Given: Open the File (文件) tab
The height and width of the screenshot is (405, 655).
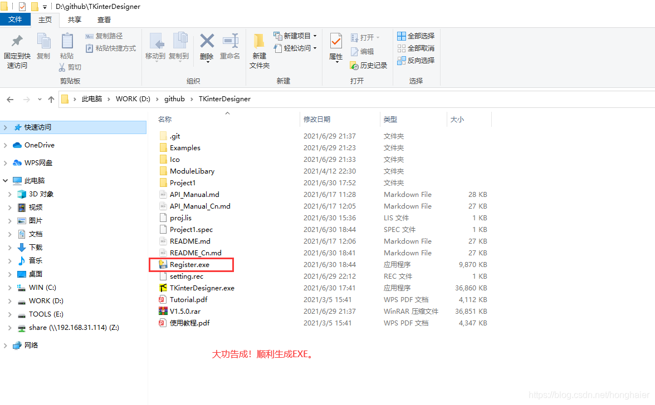Looking at the screenshot, I should [x=15, y=19].
